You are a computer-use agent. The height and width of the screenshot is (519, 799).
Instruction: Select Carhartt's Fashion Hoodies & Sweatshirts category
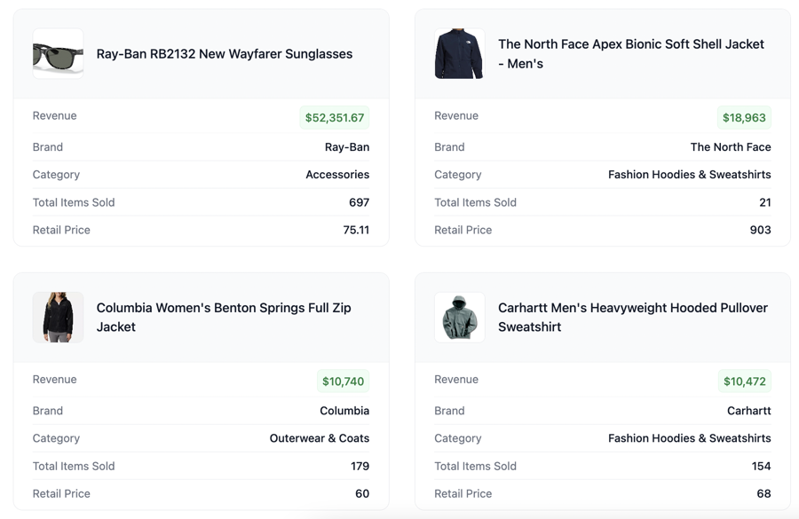click(689, 438)
